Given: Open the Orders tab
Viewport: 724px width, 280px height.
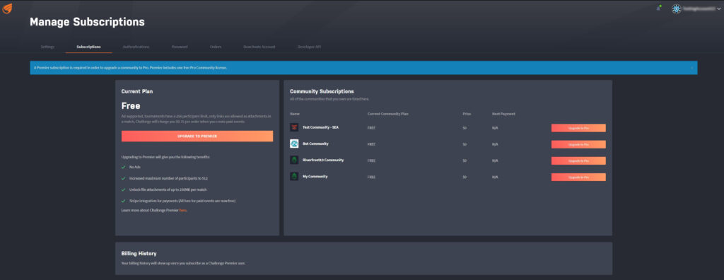Looking at the screenshot, I should pyautogui.click(x=216, y=47).
